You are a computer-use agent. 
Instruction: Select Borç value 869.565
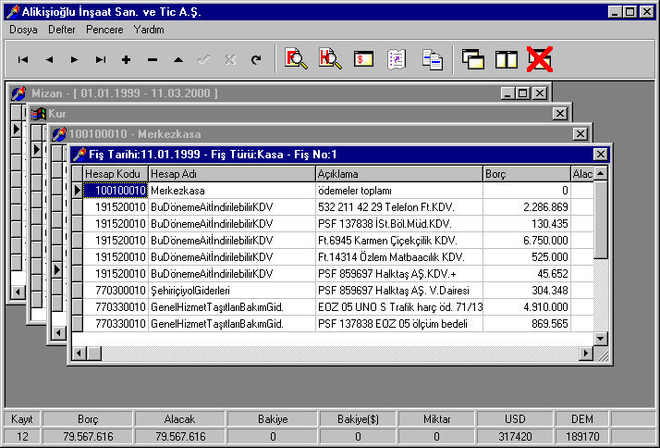[x=527, y=324]
